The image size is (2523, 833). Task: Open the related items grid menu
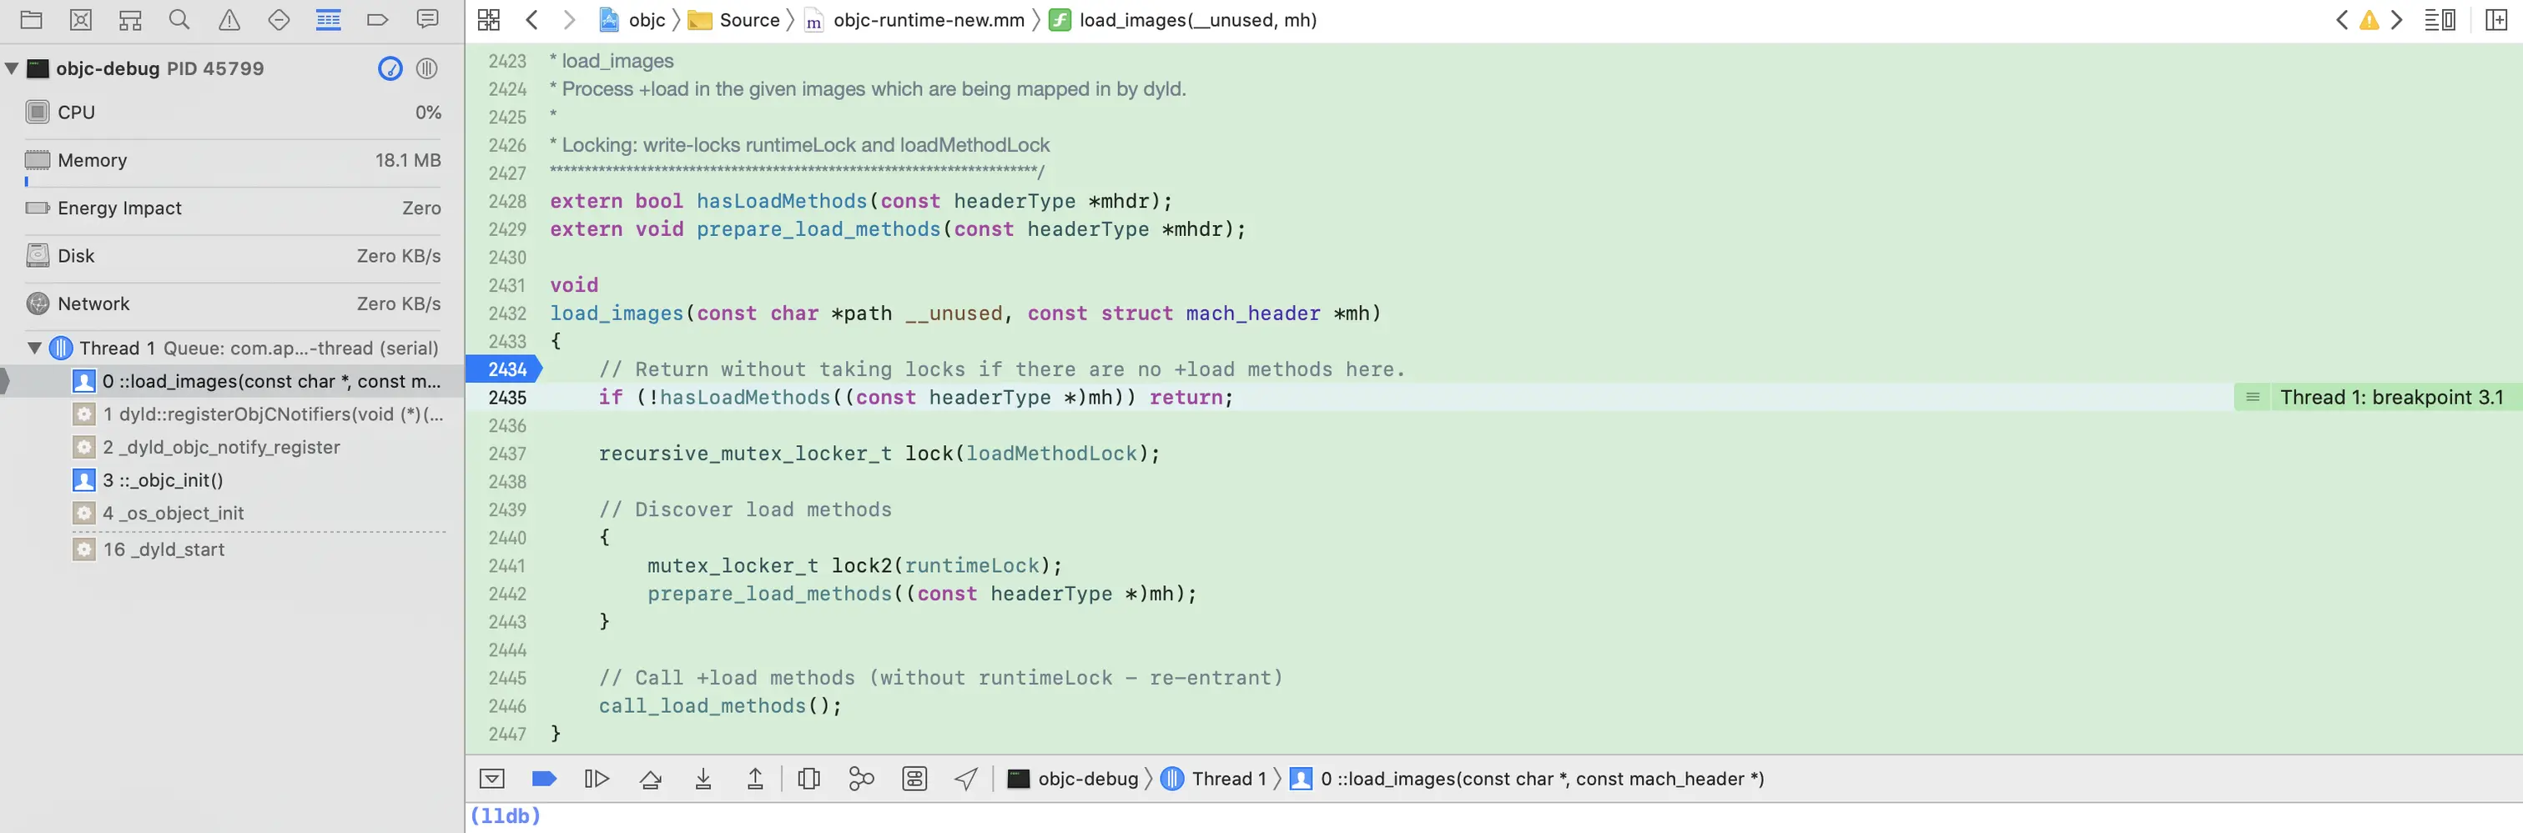click(489, 19)
